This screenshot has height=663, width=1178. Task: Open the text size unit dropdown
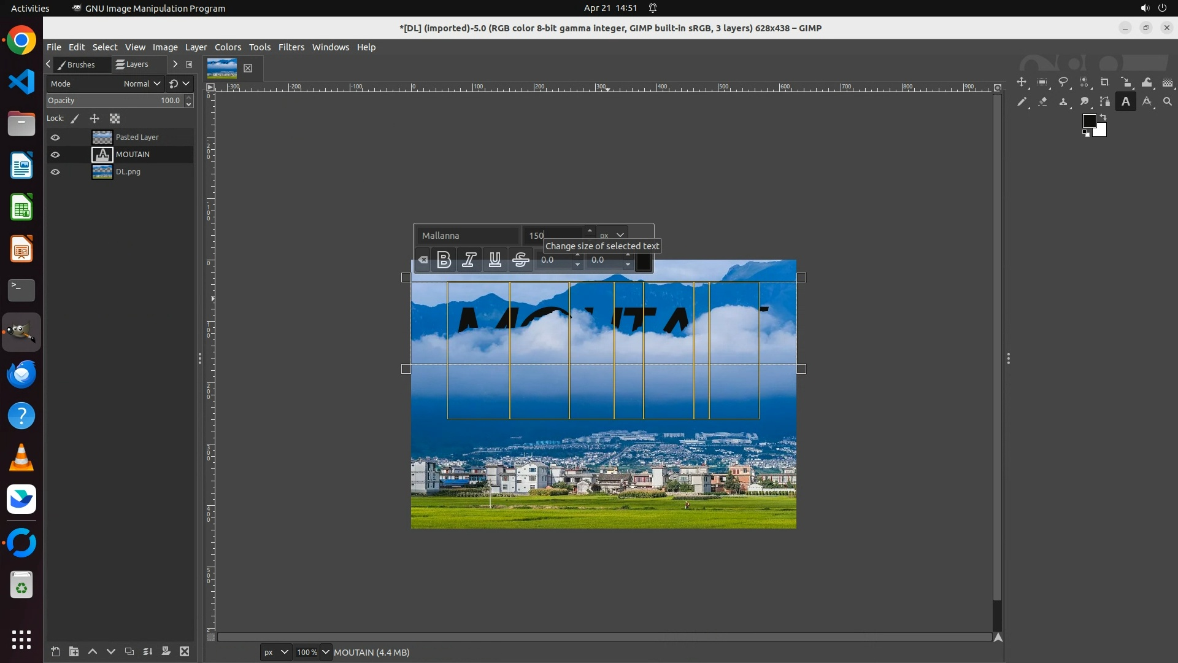[612, 235]
